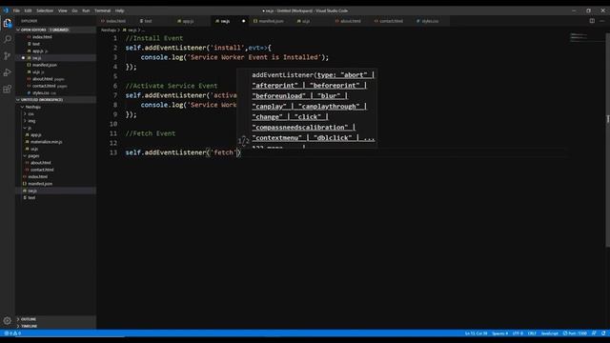Open sw.js in workspace file tree

click(x=32, y=191)
